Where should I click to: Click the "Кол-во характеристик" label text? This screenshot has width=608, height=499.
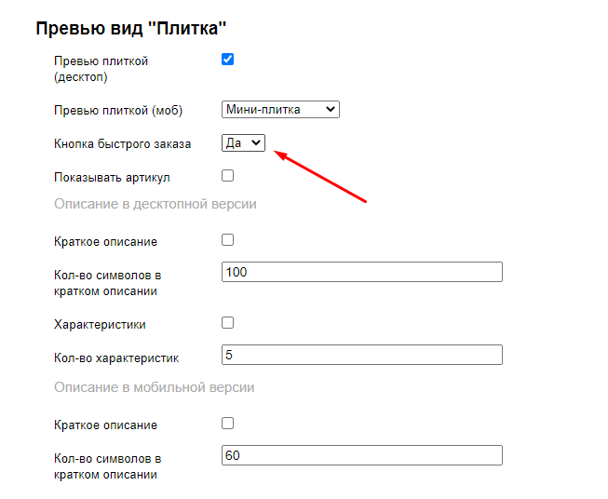116,357
